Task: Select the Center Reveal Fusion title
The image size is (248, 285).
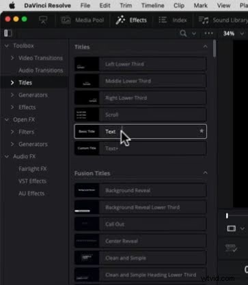Action: point(141,241)
